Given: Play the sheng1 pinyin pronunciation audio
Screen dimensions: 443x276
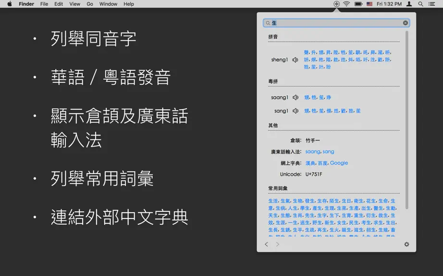Looking at the screenshot, I should (295, 60).
